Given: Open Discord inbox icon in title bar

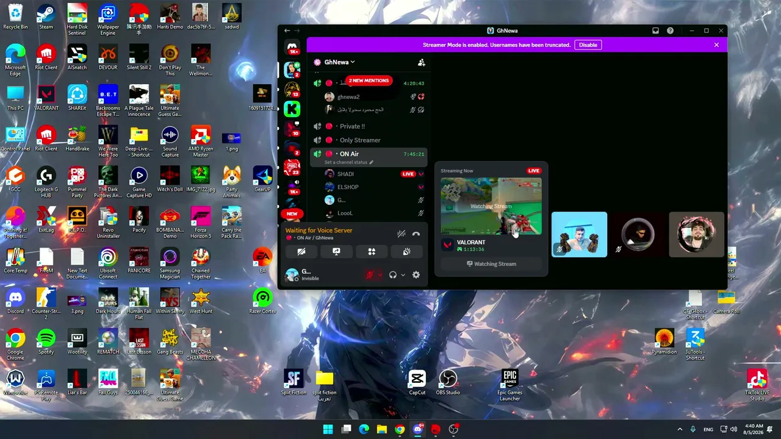Looking at the screenshot, I should (x=655, y=30).
